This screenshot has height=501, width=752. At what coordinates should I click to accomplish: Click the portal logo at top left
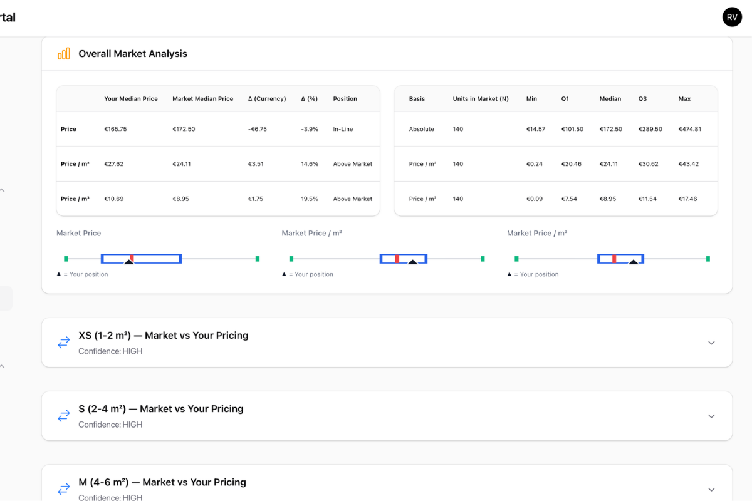point(8,17)
